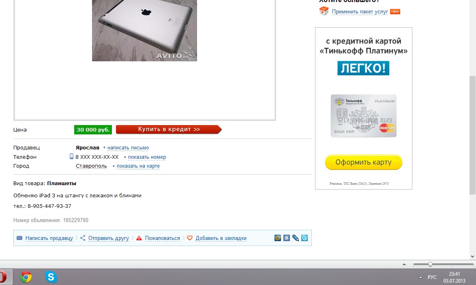
Task: Click the iPad photo thumbnail
Action: pyautogui.click(x=144, y=30)
